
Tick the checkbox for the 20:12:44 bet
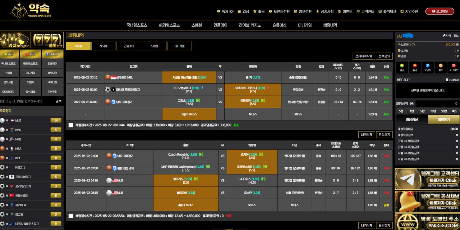click(x=71, y=125)
